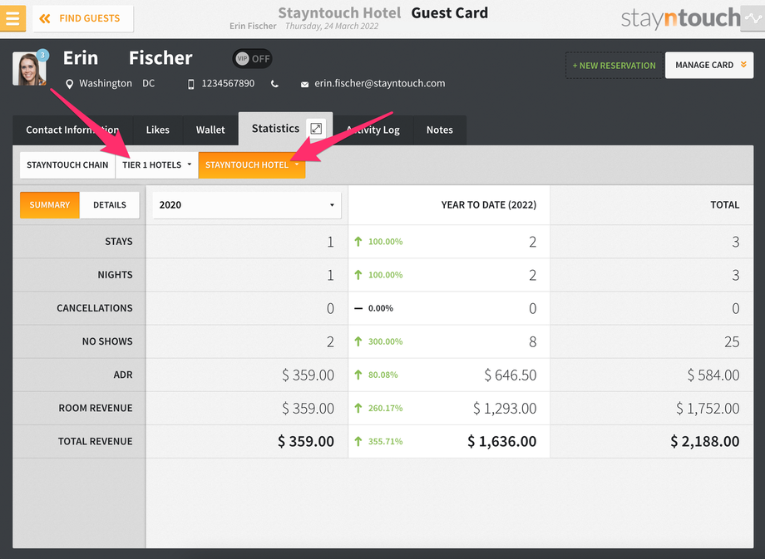Viewport: 765px width, 559px height.
Task: Click the Year To Date (2022) header
Action: 488,205
